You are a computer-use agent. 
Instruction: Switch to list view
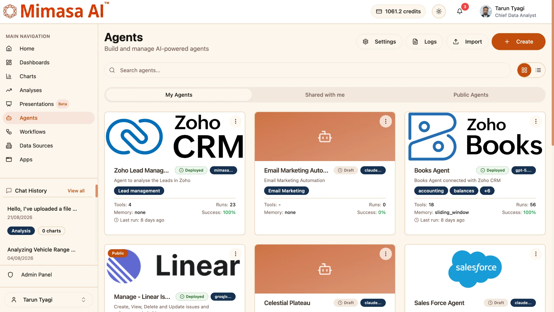(538, 70)
